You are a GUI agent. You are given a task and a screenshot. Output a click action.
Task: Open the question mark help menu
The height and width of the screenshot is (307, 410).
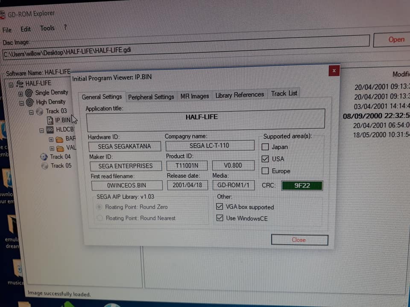pos(65,27)
